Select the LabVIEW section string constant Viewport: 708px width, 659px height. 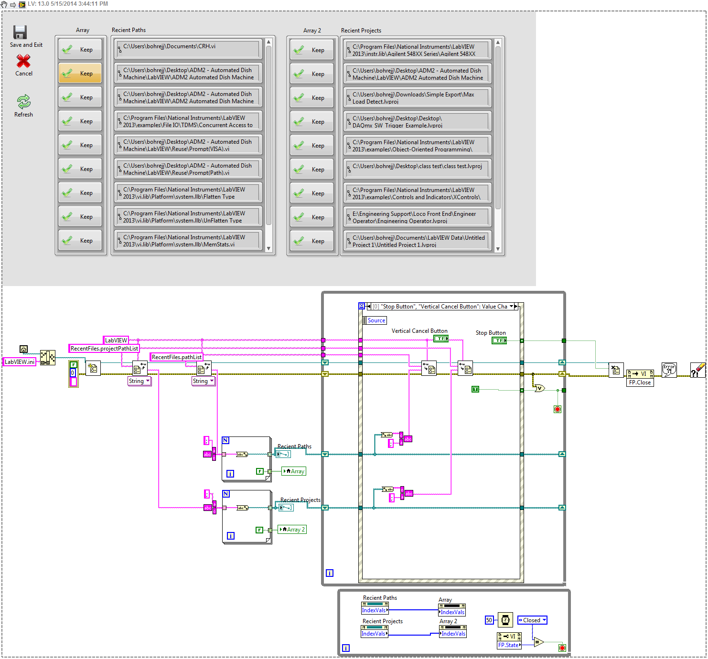point(116,340)
